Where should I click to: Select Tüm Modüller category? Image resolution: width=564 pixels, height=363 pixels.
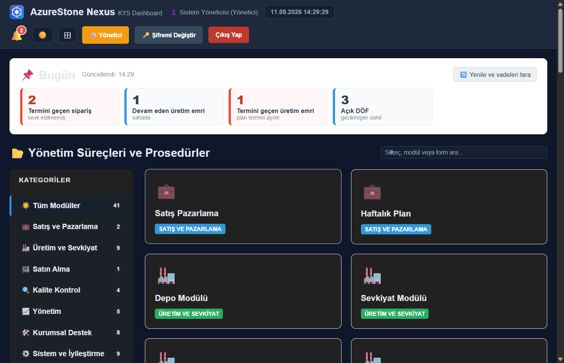pos(71,205)
